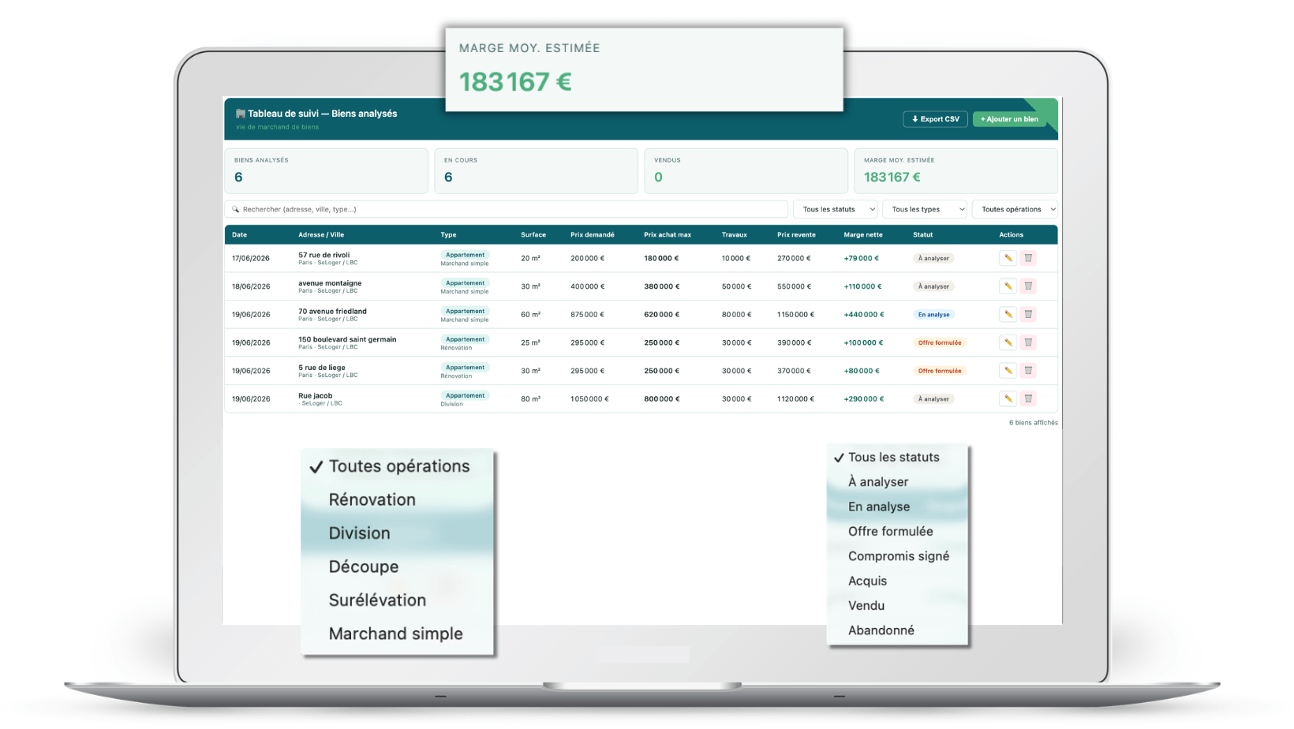Click the magnifier icon in the search field
This screenshot has width=1294, height=729.
tap(235, 209)
